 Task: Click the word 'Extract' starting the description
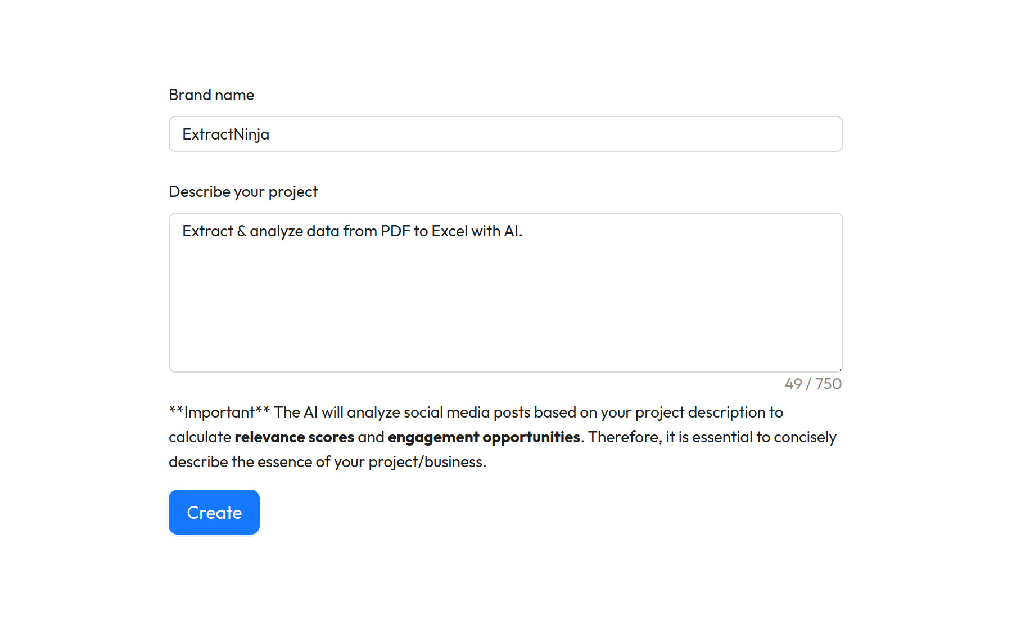pyautogui.click(x=207, y=231)
